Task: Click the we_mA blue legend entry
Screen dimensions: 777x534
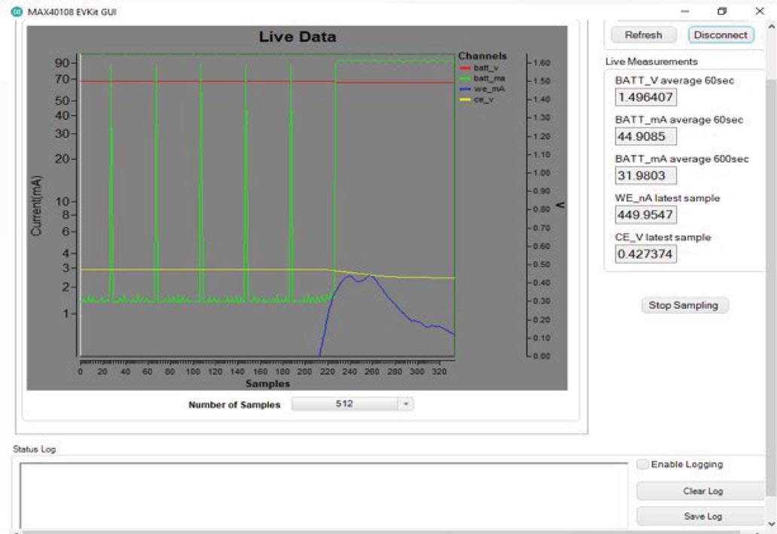Action: pos(482,89)
